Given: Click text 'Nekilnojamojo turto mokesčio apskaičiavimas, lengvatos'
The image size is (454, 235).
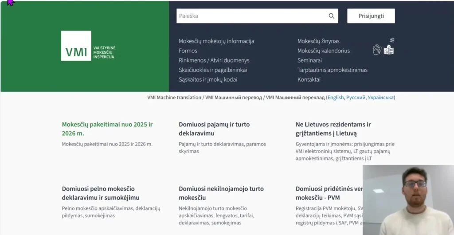Looking at the screenshot, I should [x=216, y=212].
